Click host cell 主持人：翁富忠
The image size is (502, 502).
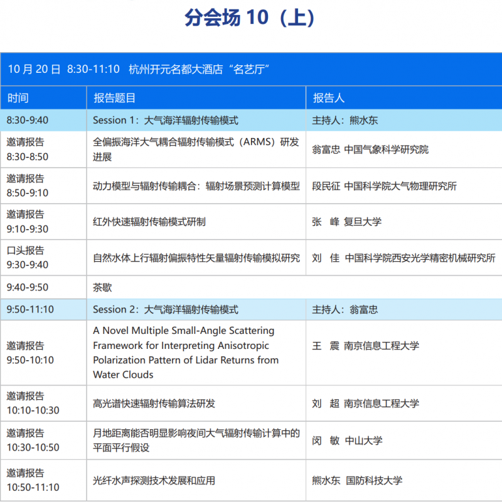pos(345,309)
